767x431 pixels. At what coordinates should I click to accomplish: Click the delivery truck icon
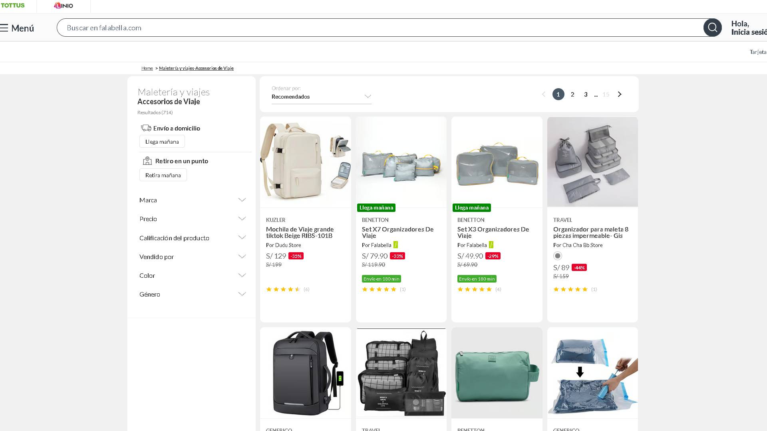(x=146, y=128)
